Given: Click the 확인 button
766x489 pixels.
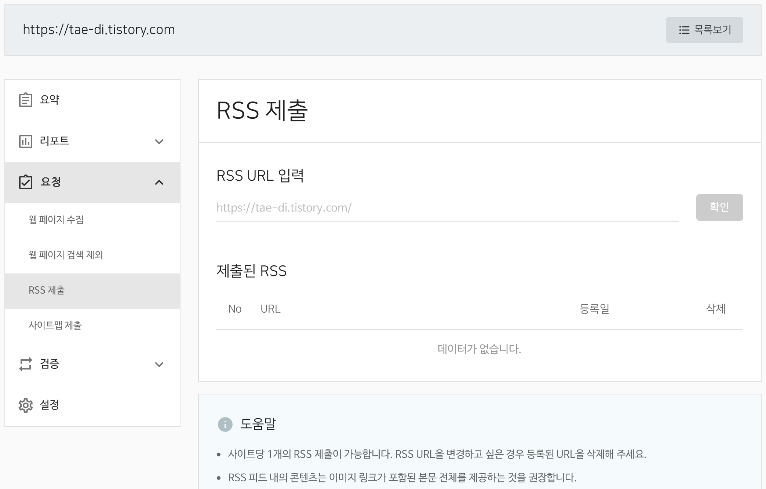Looking at the screenshot, I should tap(719, 207).
